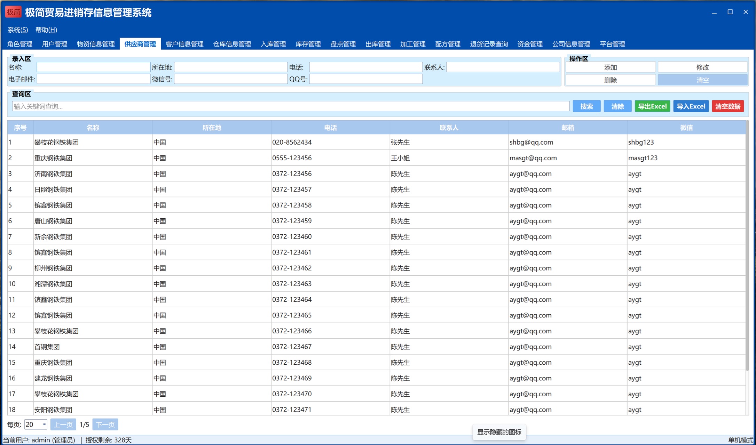756x445 pixels.
Task: Click the 所在地 column header
Action: point(212,128)
